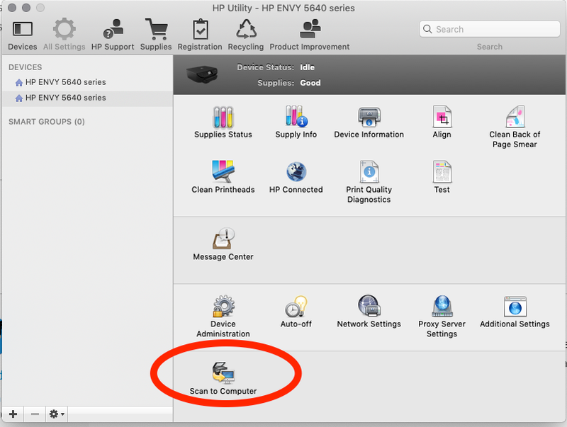This screenshot has width=567, height=427.
Task: Launch the Align utility
Action: pos(442,123)
